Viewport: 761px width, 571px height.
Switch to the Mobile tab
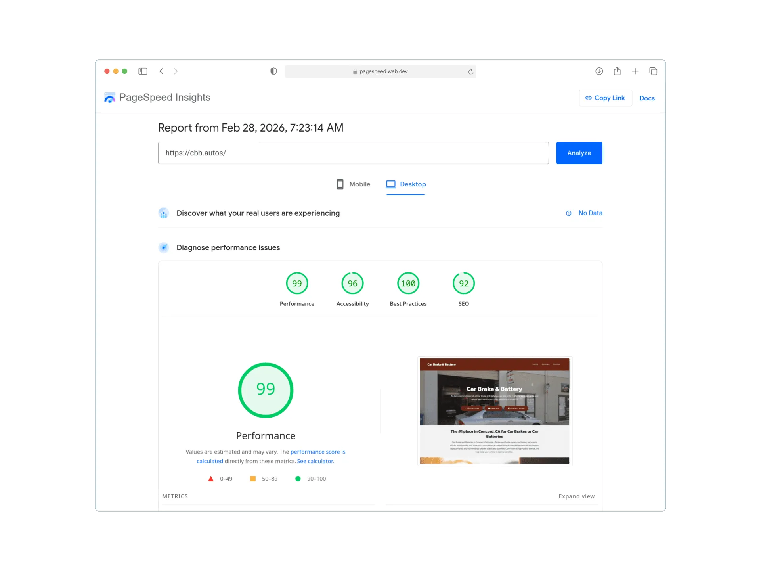click(x=353, y=184)
